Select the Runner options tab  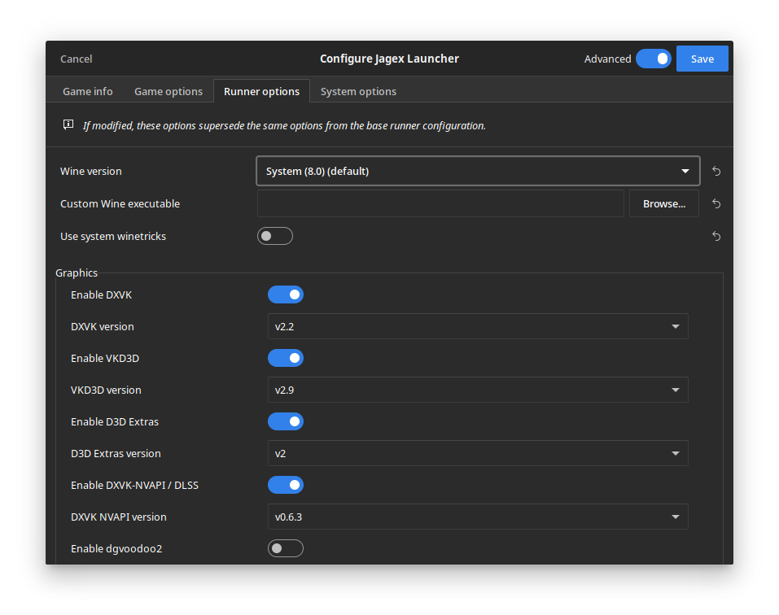coord(261,91)
